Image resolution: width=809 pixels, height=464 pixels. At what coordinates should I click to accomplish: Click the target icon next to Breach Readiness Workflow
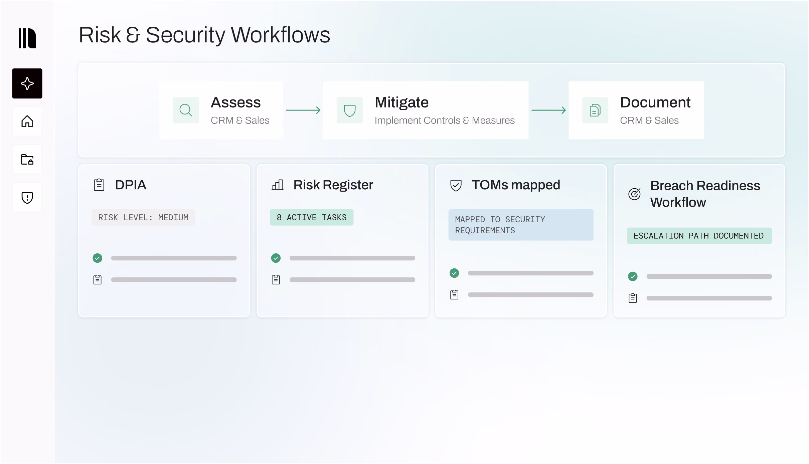[x=635, y=194]
